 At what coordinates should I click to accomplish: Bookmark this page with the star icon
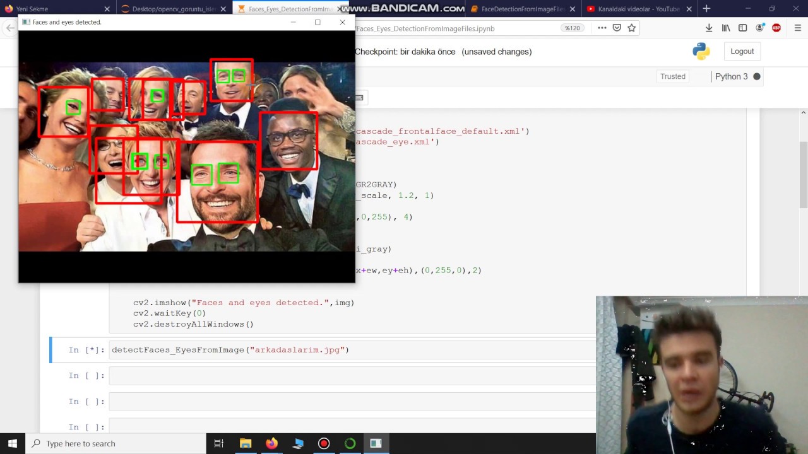631,28
